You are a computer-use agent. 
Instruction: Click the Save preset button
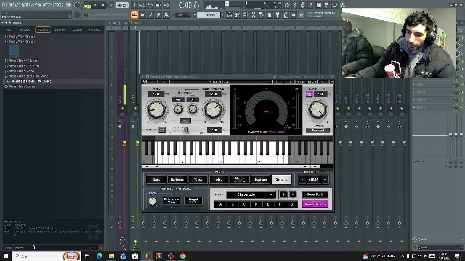323,82
